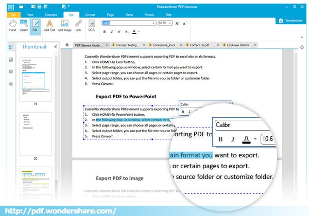The width and height of the screenshot is (309, 216).
Task: Toggle Subscript formatting
Action: tap(127, 32)
